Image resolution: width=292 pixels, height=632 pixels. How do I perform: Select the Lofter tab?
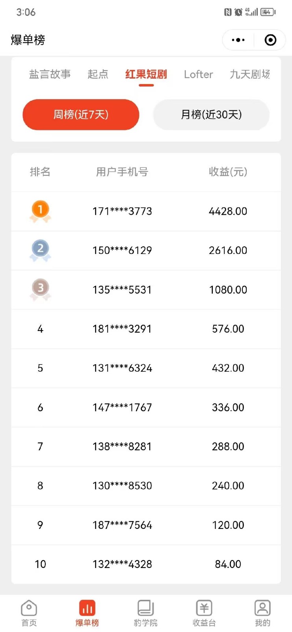[198, 74]
